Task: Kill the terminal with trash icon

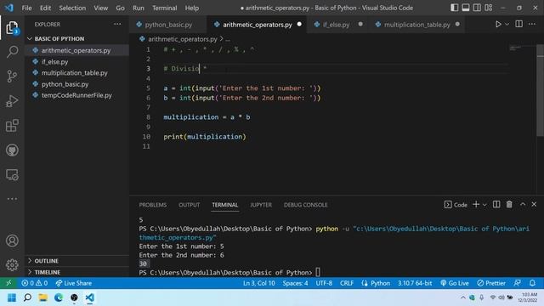Action: point(509,204)
